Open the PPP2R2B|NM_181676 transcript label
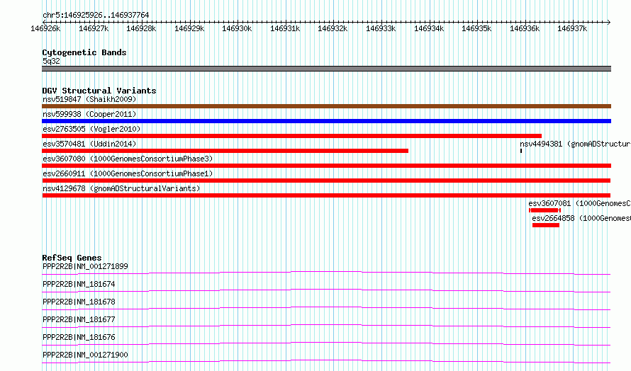 (x=79, y=337)
